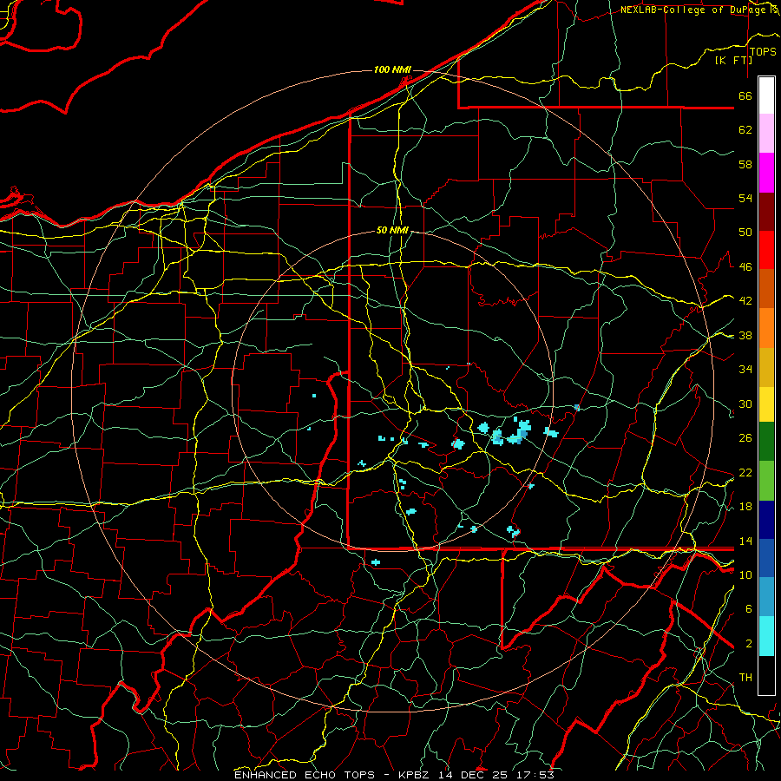Select the [K FT] units label
Image resolution: width=781 pixels, height=781 pixels.
click(733, 60)
